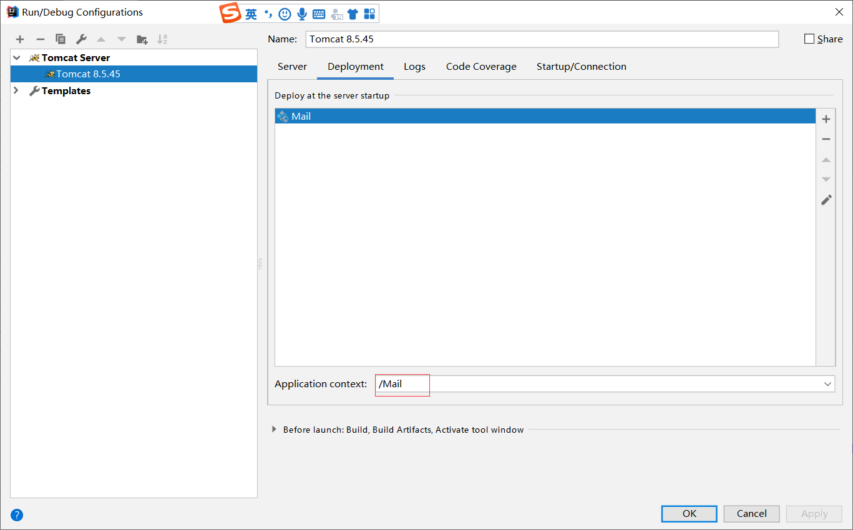Click the Tomcat Server tree label

click(76, 57)
